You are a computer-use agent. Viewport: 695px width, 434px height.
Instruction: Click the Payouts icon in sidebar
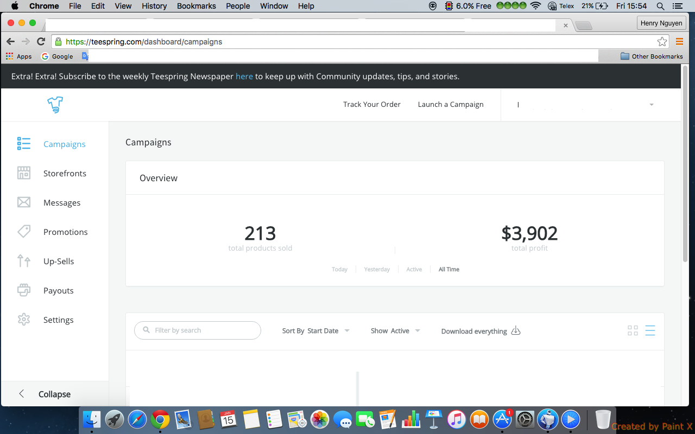(x=24, y=290)
